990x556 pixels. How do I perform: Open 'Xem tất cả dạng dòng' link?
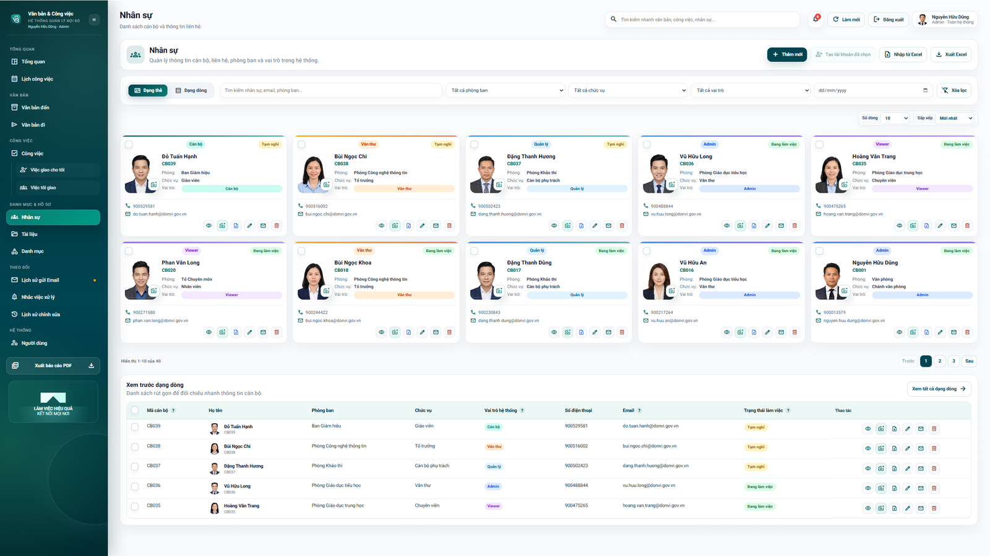click(939, 389)
